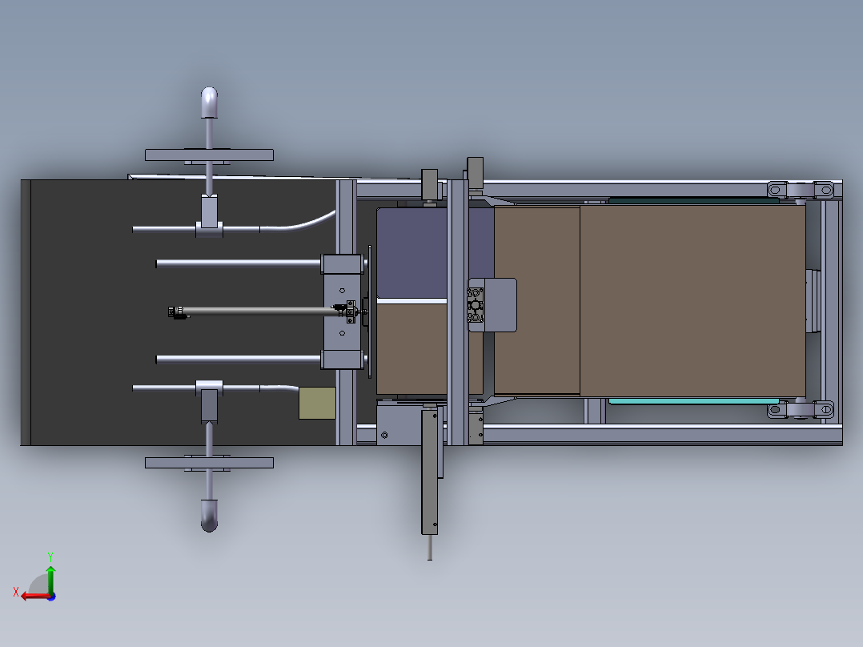863x647 pixels.
Task: Select the blue-purple panel in the center
Action: coord(411,253)
